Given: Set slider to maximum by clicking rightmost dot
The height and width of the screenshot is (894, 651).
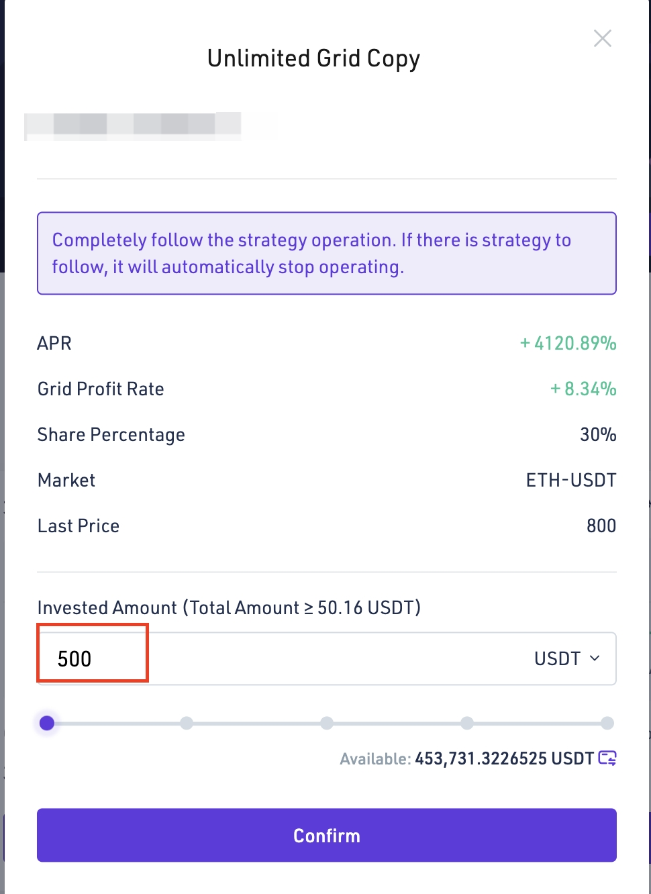Looking at the screenshot, I should (607, 723).
